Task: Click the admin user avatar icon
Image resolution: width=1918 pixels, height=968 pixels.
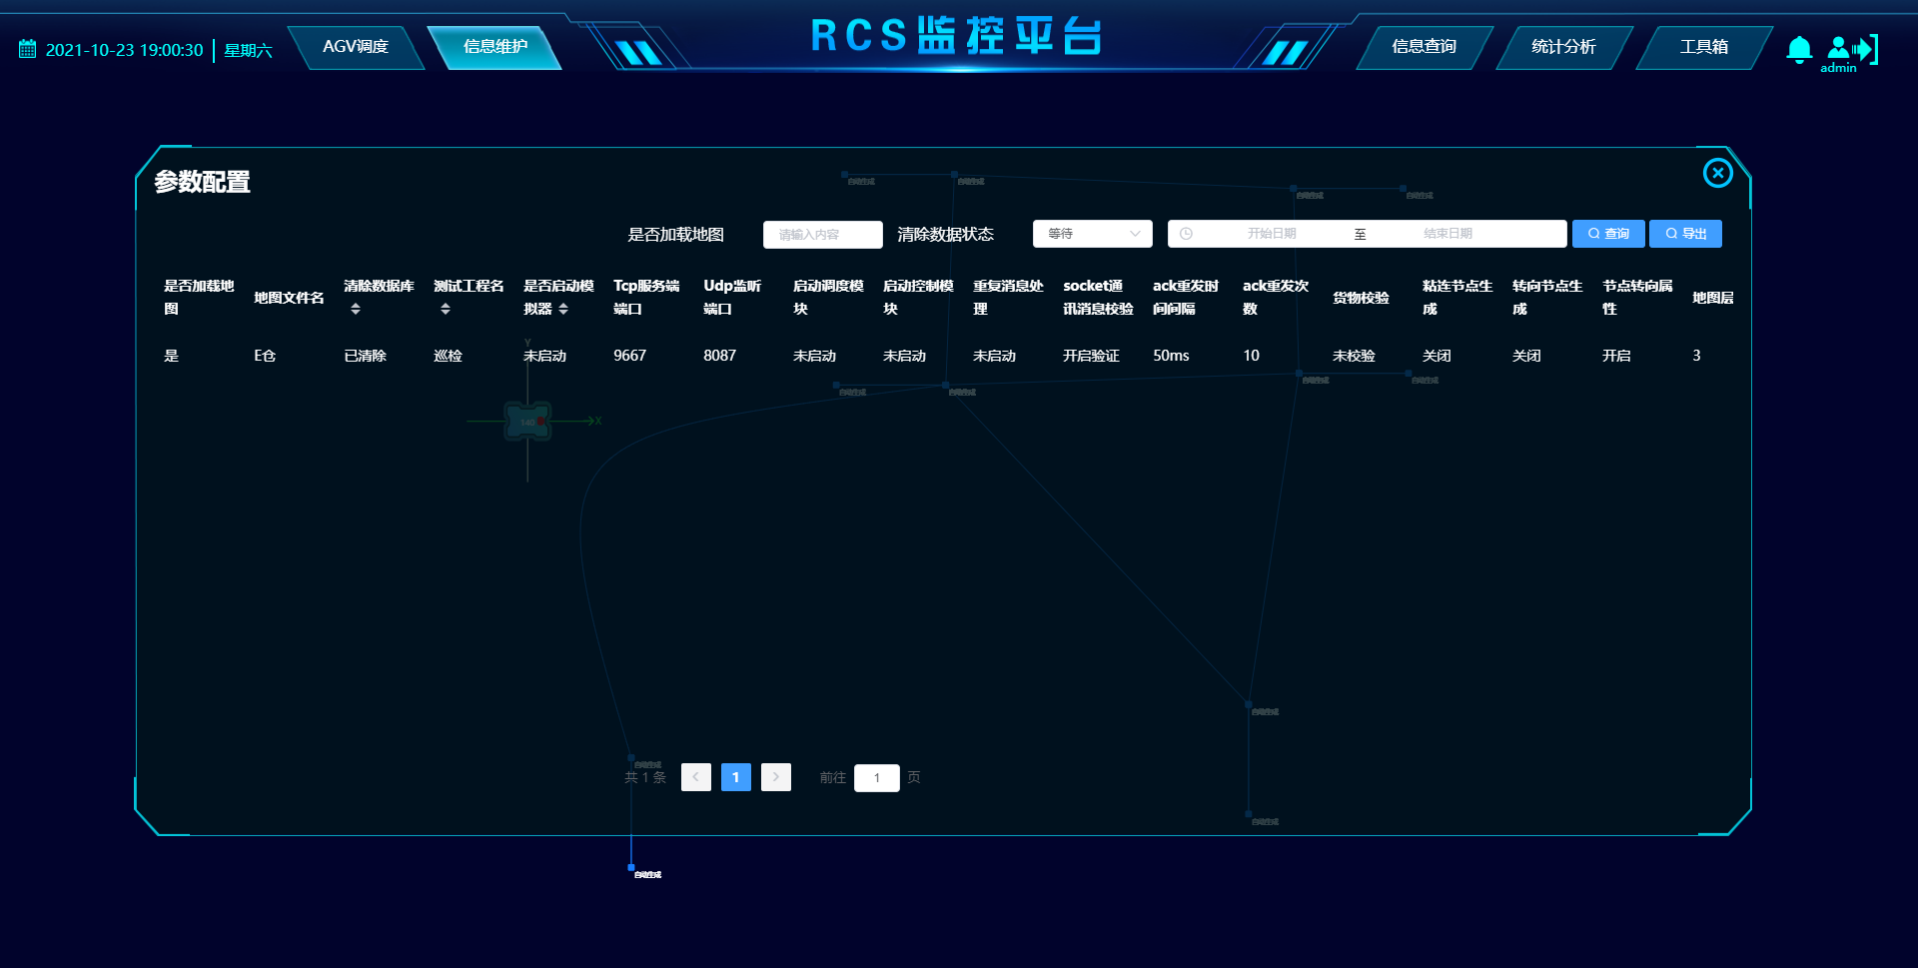Action: pos(1837,47)
